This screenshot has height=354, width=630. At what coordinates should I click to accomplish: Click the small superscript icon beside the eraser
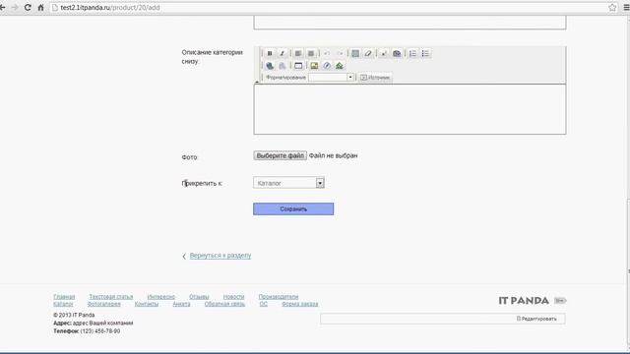[x=384, y=53]
